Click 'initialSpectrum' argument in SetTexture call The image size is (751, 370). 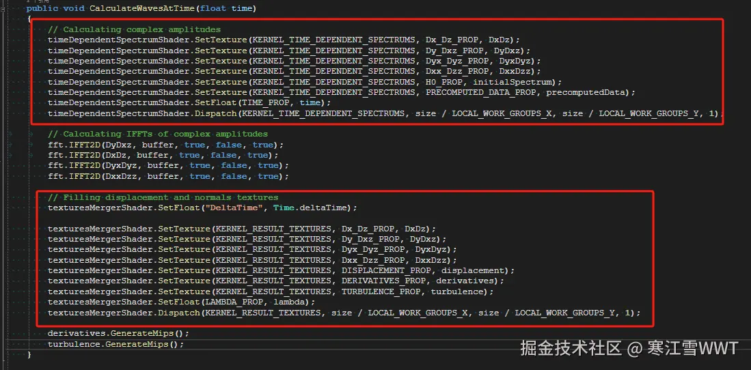click(x=511, y=82)
